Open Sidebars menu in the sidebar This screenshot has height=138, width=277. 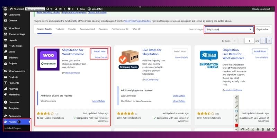[x=13, y=58]
